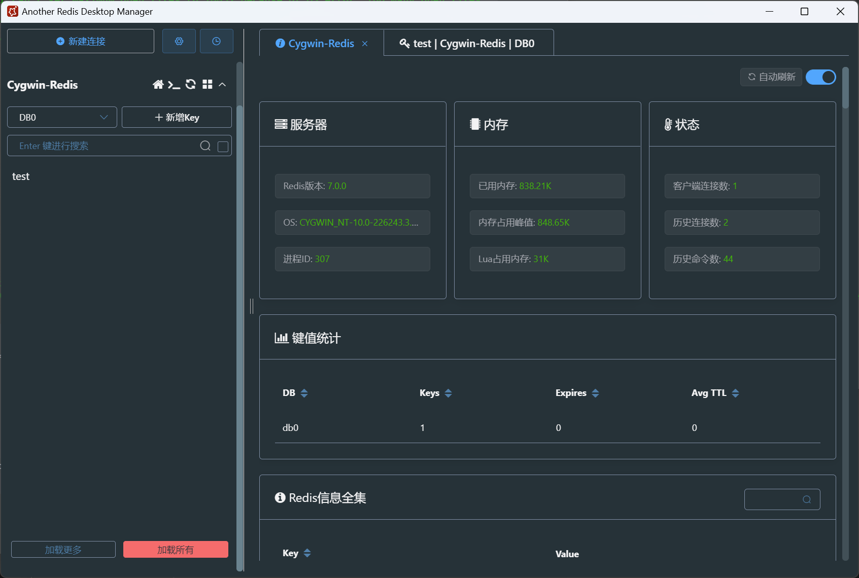The width and height of the screenshot is (859, 578).
Task: Click the 键值统计 section header
Action: (547, 338)
